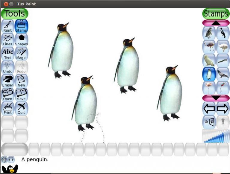Image resolution: width=230 pixels, height=174 pixels.
Task: Pick the ostrich stamp
Action: (209, 47)
